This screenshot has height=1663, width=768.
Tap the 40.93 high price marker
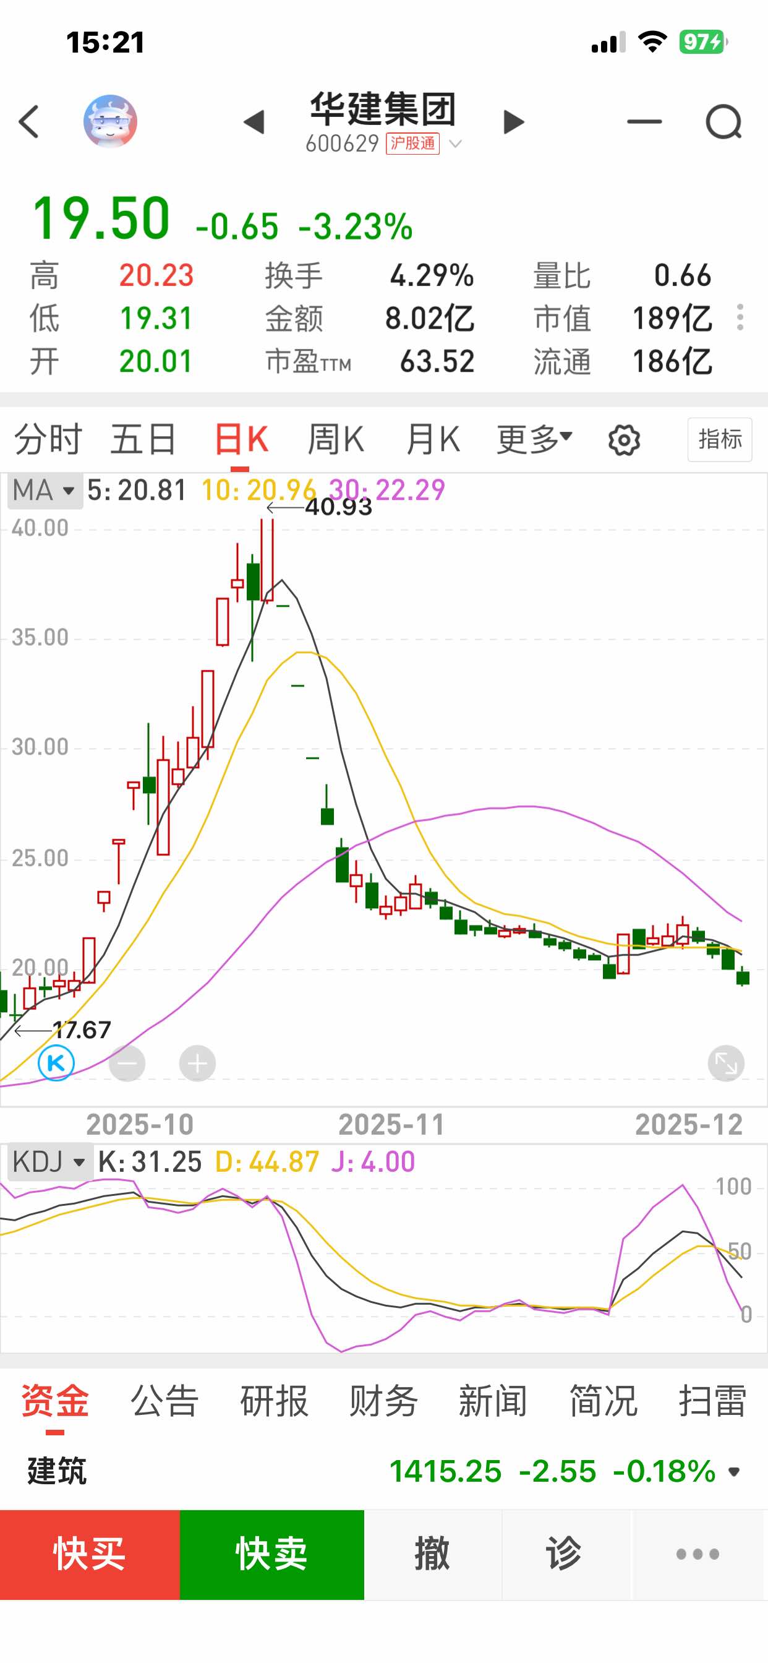338,507
